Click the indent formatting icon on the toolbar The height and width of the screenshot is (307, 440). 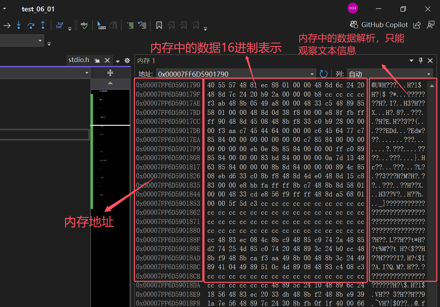click(x=130, y=25)
